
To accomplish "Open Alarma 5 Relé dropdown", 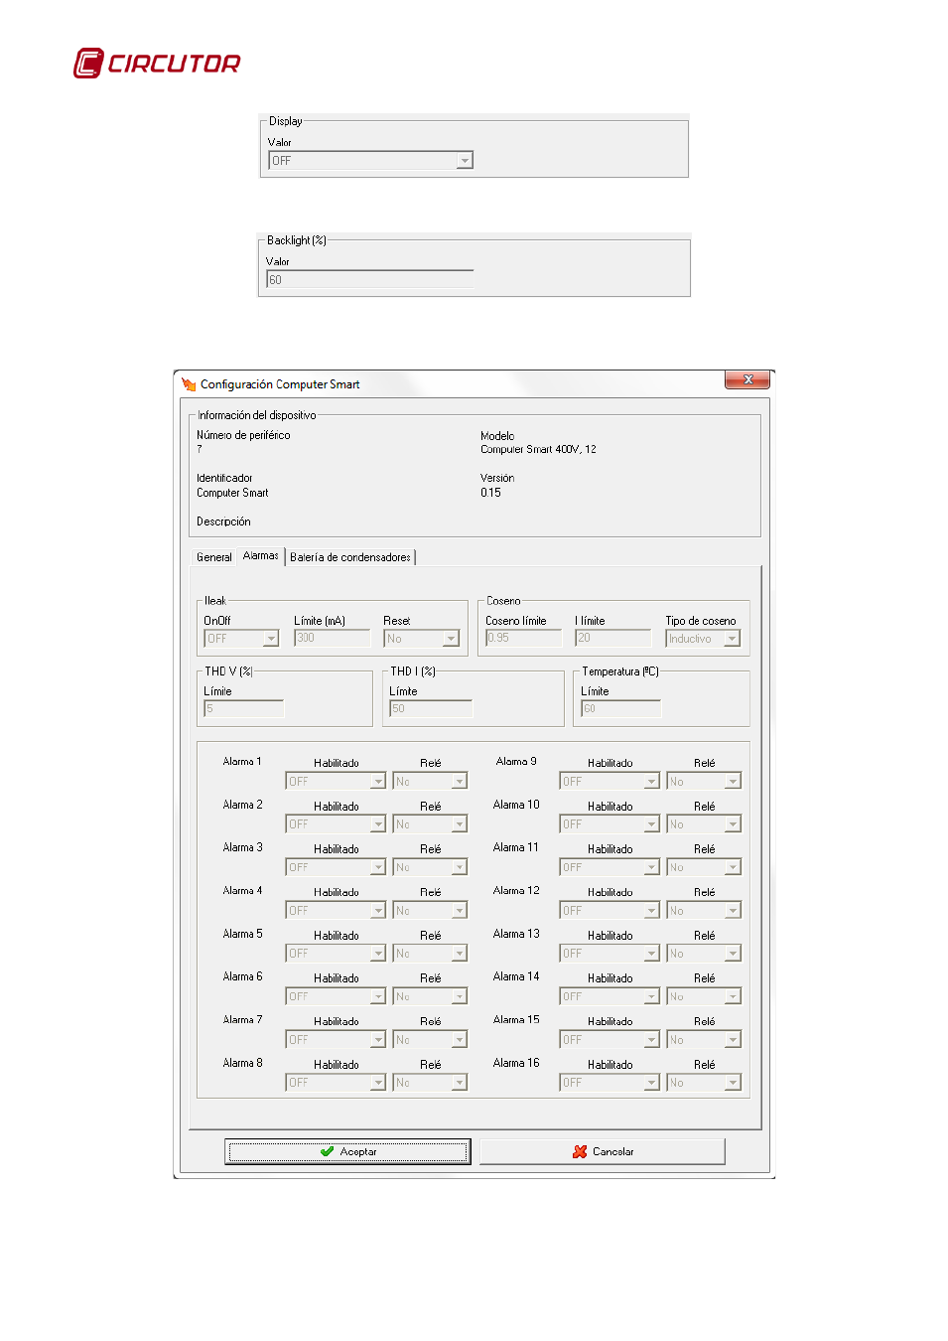I will click(430, 954).
